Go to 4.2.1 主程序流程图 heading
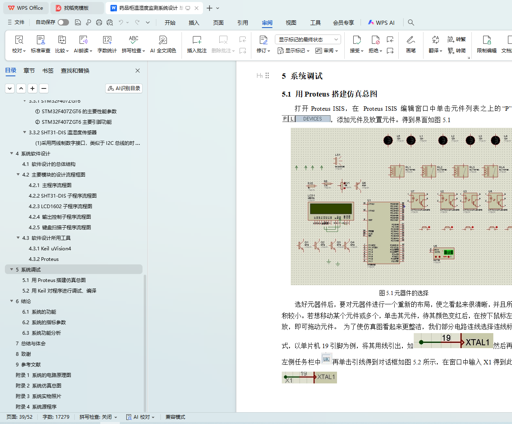The width and height of the screenshot is (512, 424). pyautogui.click(x=50, y=185)
